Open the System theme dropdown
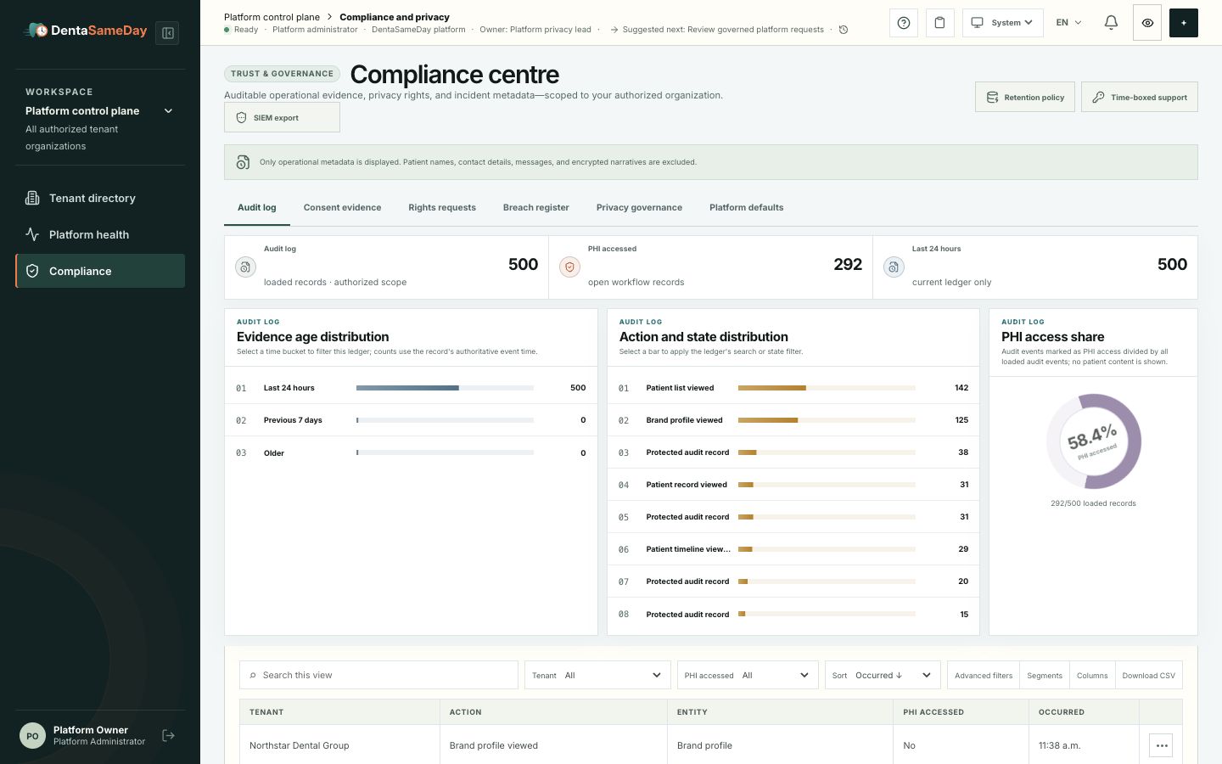The image size is (1222, 764). [1002, 23]
